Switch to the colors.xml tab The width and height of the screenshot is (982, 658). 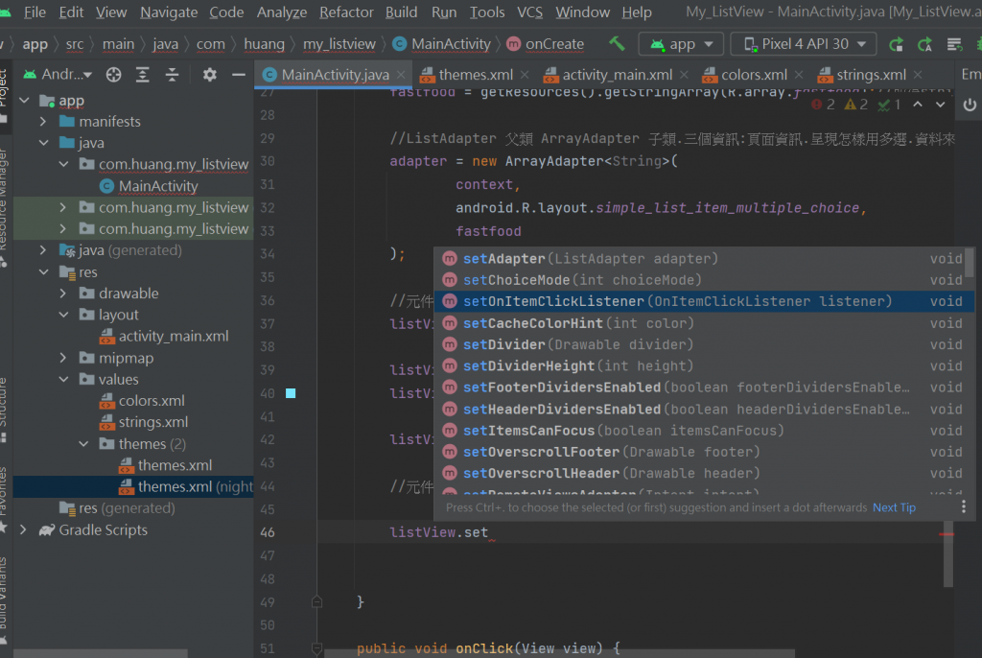click(x=755, y=75)
